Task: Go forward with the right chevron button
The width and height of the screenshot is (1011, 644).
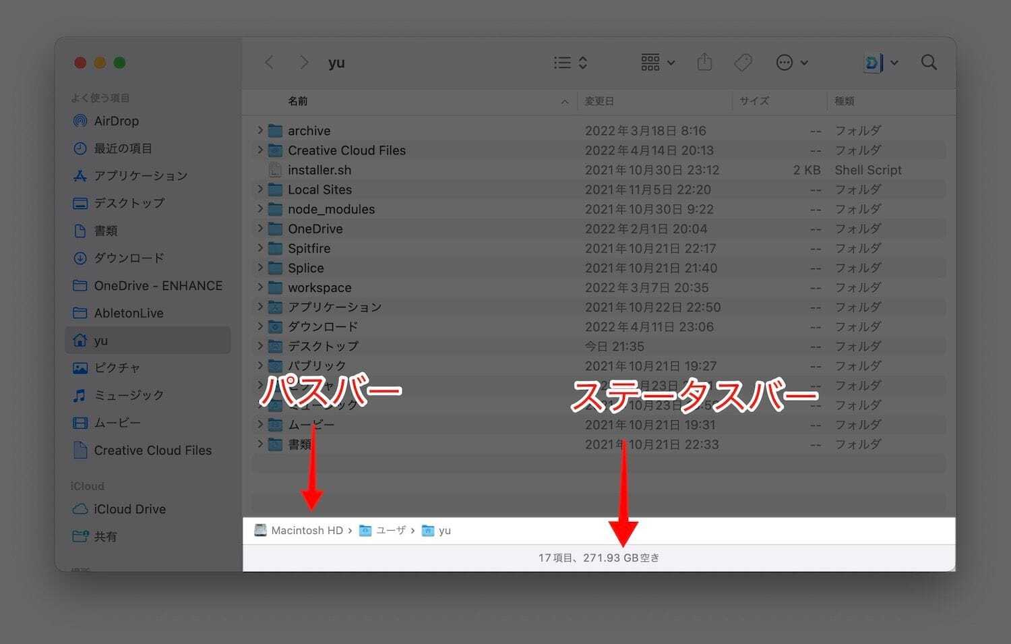Action: [x=304, y=63]
